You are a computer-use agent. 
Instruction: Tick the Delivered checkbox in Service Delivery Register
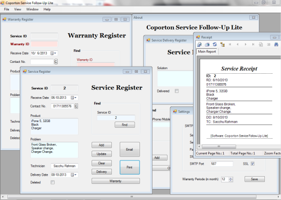click(x=177, y=91)
